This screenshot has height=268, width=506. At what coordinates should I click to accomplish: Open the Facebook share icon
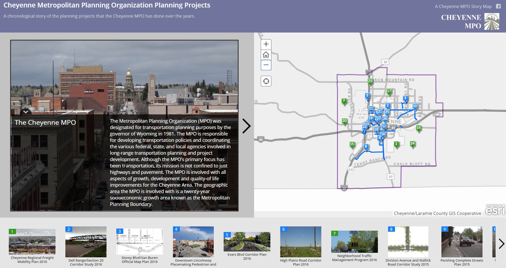(498, 6)
